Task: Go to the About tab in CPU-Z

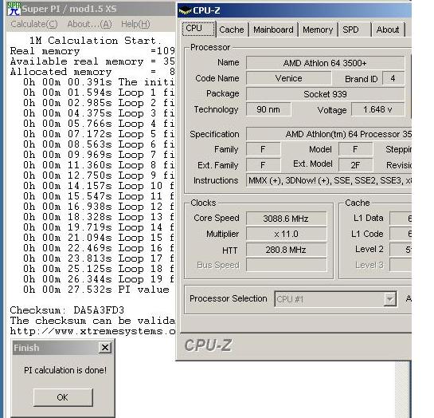Action: [388, 30]
